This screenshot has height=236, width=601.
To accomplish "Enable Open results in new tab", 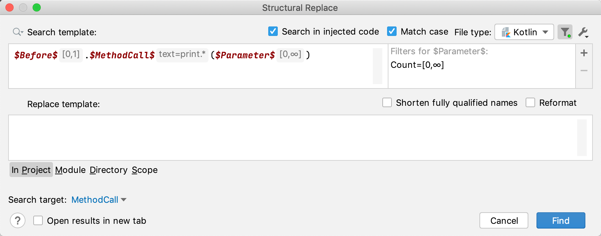I will pyautogui.click(x=38, y=220).
